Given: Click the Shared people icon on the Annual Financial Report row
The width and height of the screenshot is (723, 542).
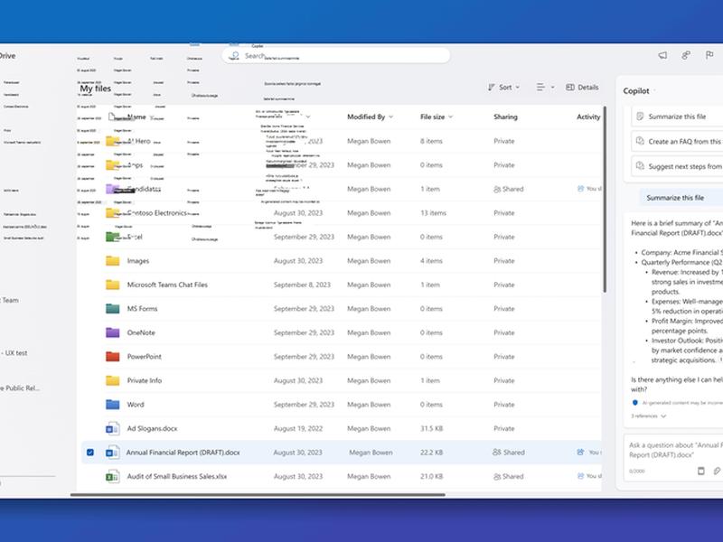Looking at the screenshot, I should click(496, 453).
